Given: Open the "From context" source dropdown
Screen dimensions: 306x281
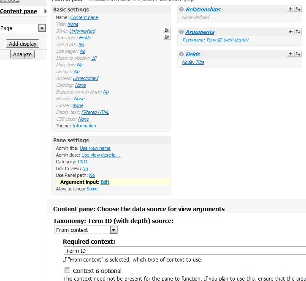Looking at the screenshot, I should coord(113,230).
